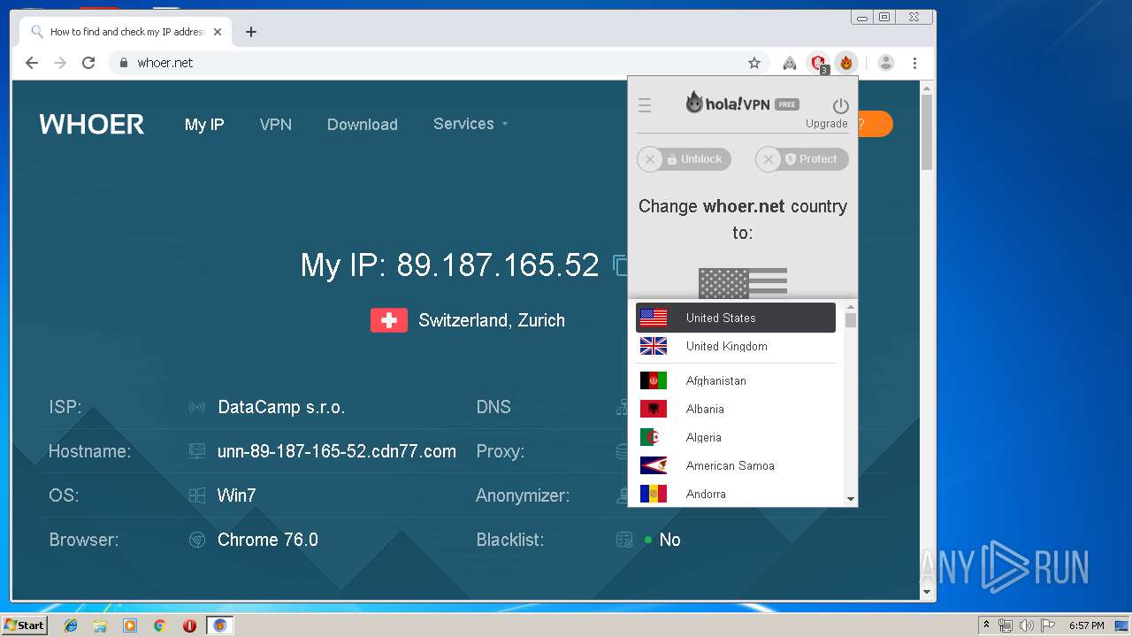Reload the whoer.net page
The image size is (1132, 637).
click(88, 63)
